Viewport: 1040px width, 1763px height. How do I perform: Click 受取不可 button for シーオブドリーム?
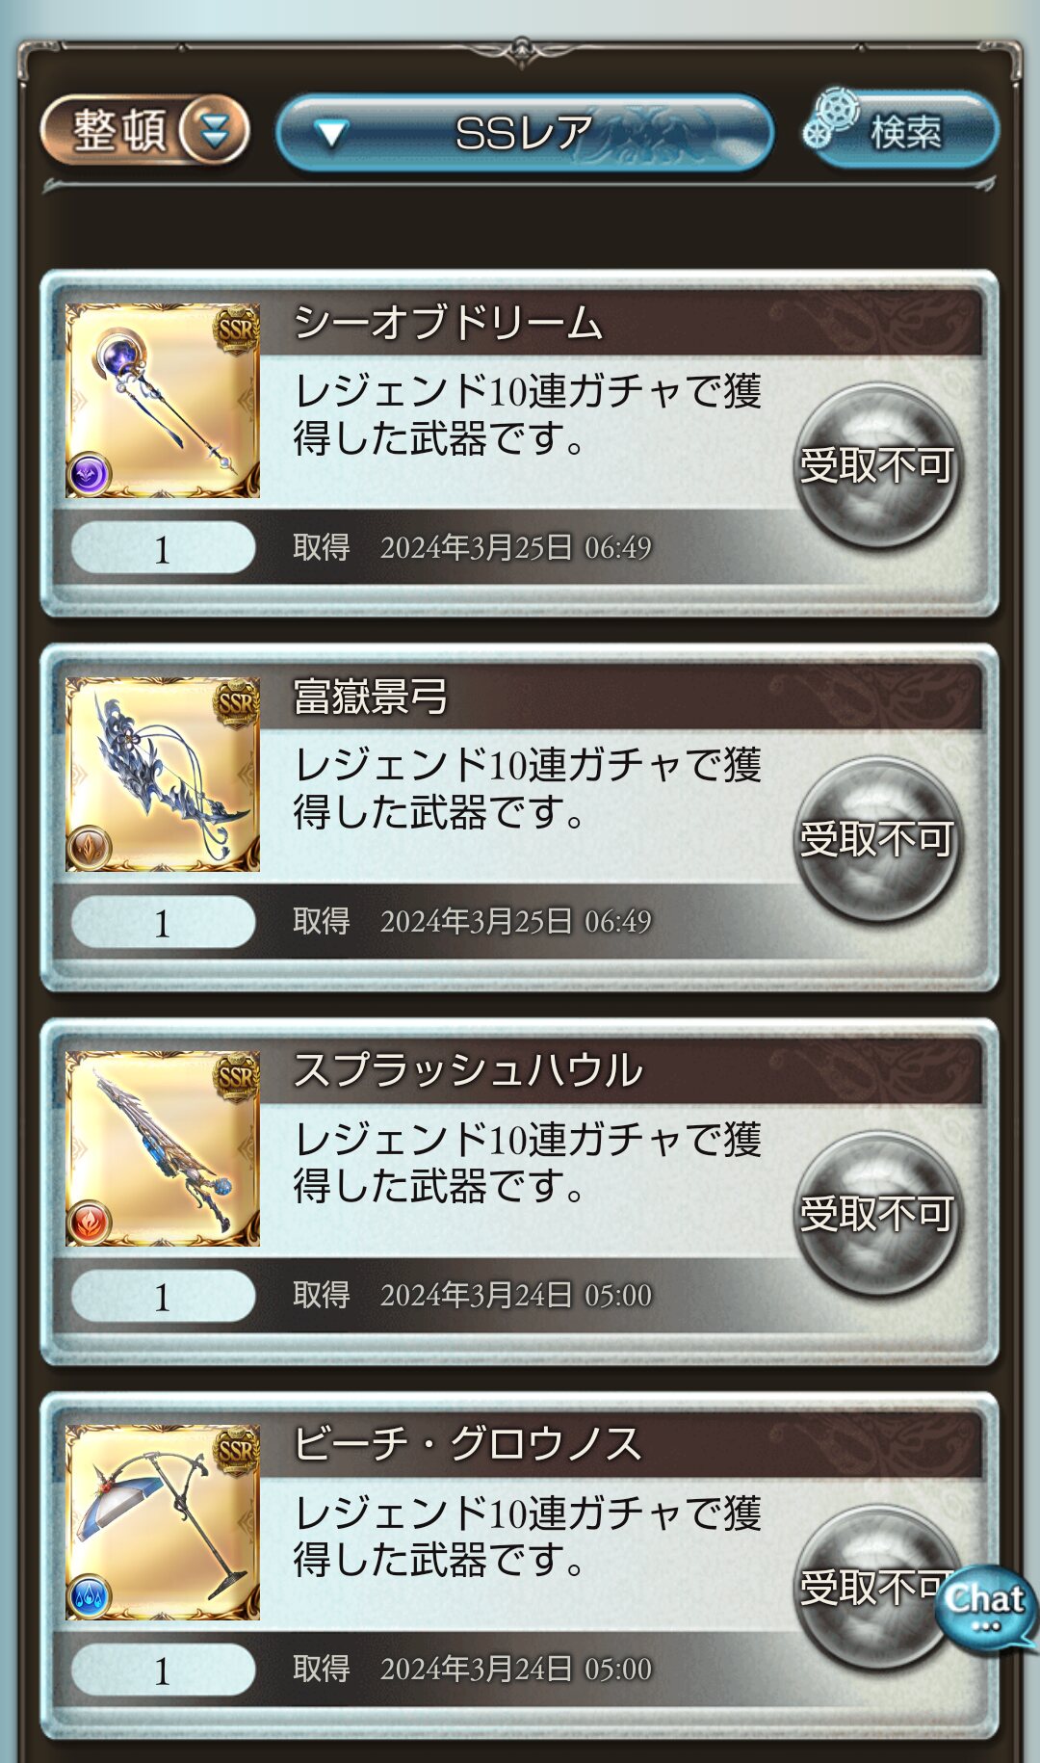(x=877, y=466)
